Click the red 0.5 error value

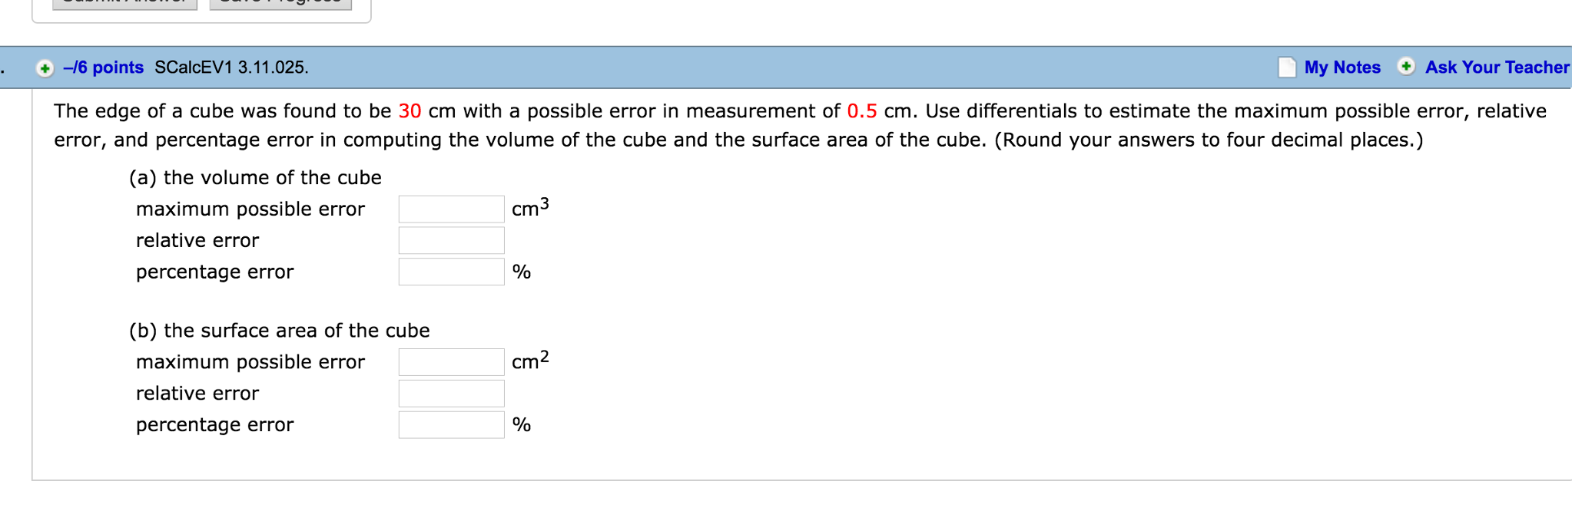(x=861, y=111)
